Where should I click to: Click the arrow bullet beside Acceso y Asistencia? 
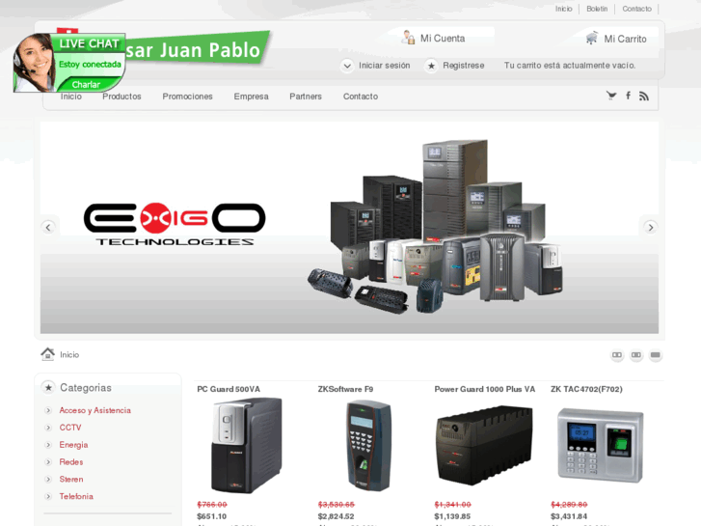[x=48, y=410]
